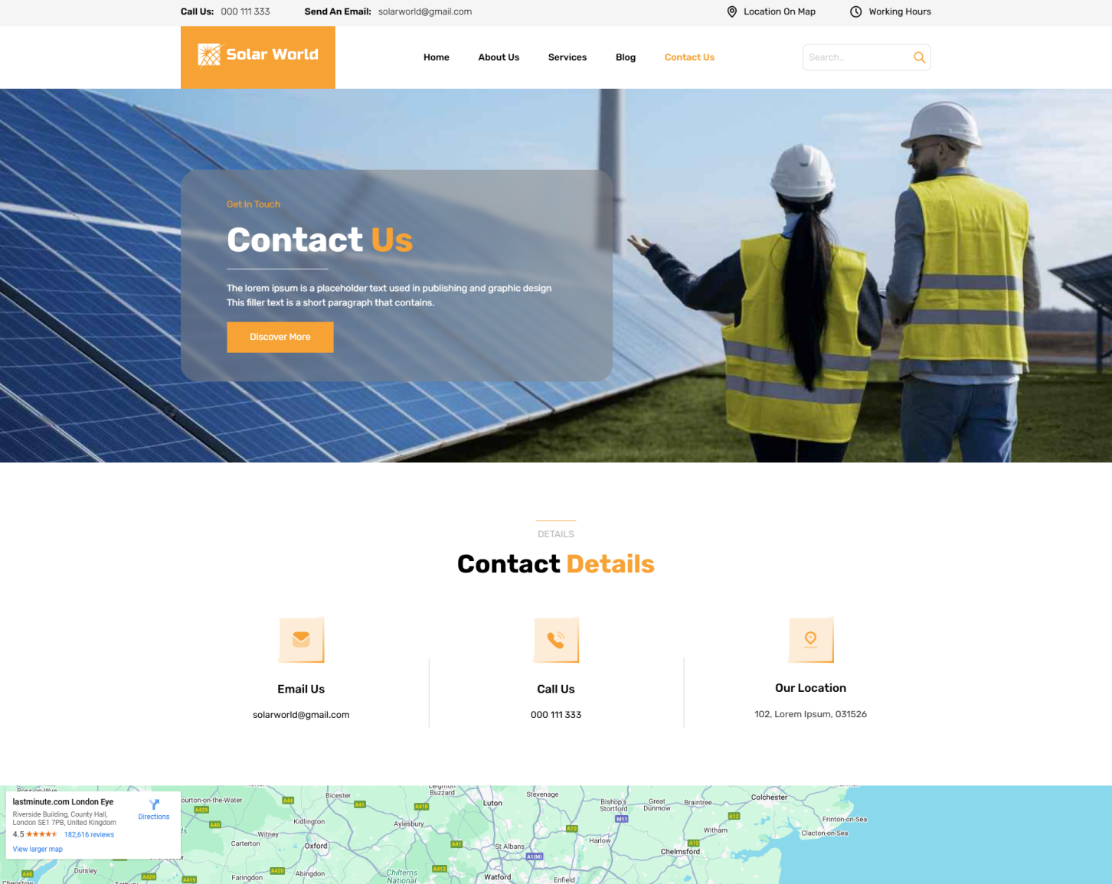Click the Solar World logo

pos(258,57)
